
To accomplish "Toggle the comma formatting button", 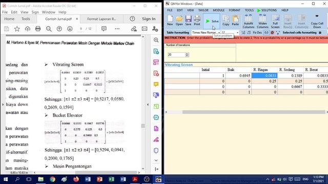I will pos(278,33).
